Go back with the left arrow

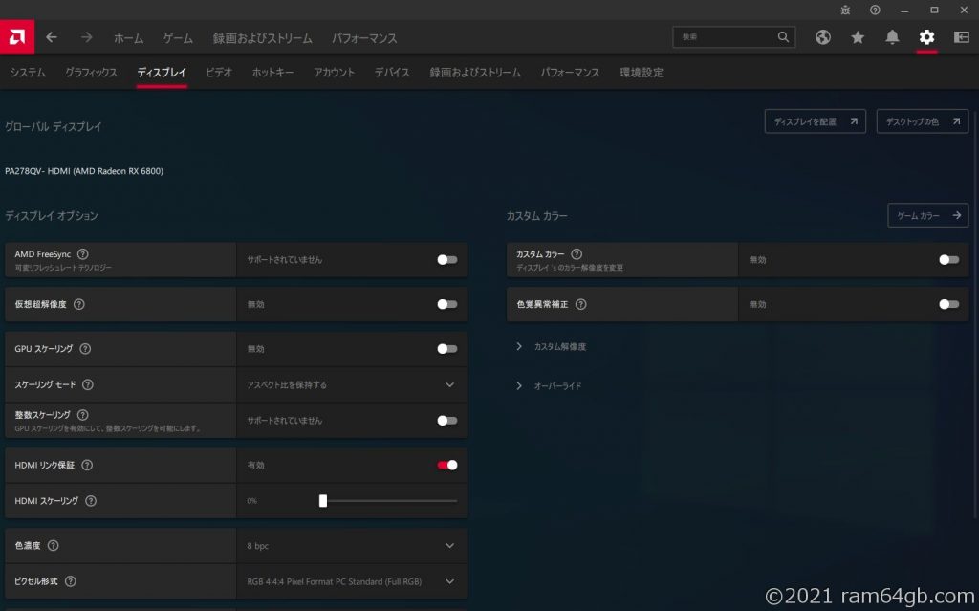click(52, 37)
